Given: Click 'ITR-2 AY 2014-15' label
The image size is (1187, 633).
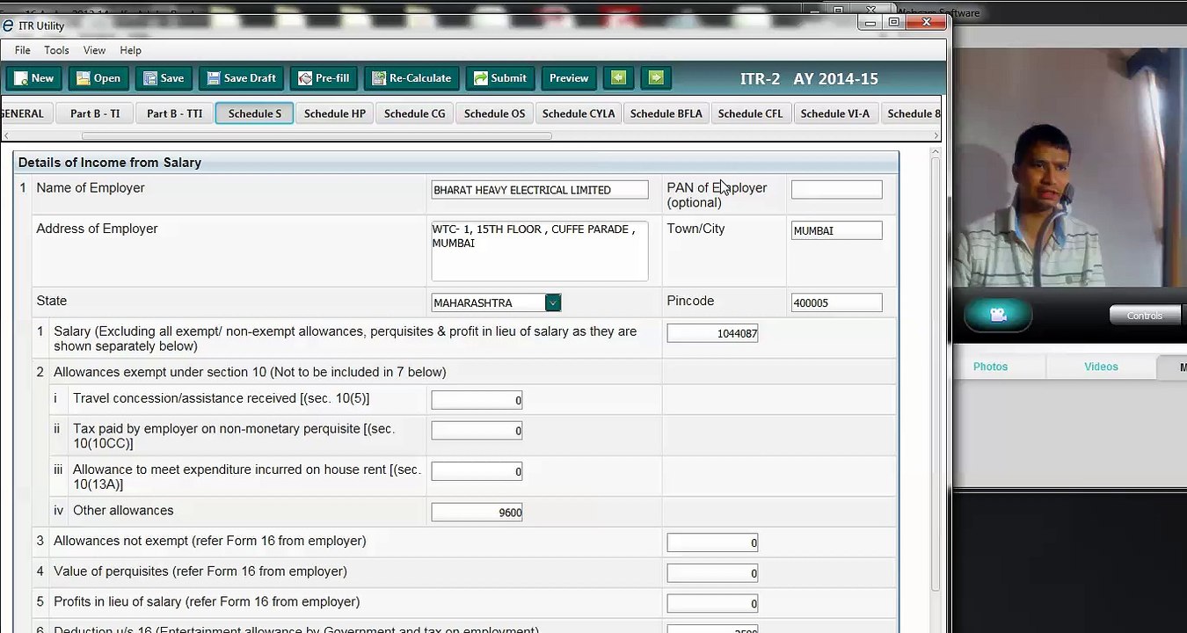Looking at the screenshot, I should point(809,79).
